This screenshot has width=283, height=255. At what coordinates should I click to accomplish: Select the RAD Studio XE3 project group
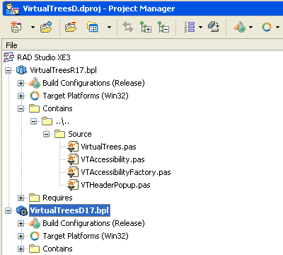[x=44, y=57]
